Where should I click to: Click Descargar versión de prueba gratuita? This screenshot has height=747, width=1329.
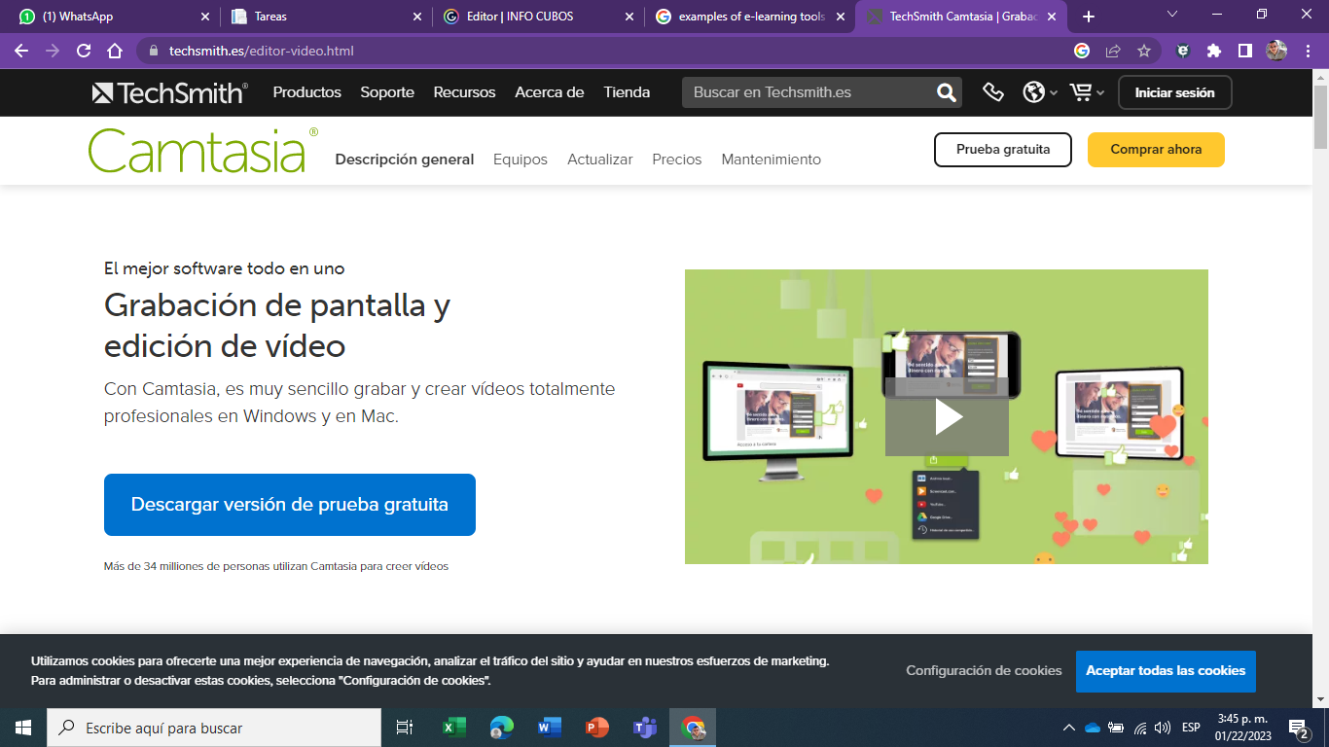(x=289, y=504)
